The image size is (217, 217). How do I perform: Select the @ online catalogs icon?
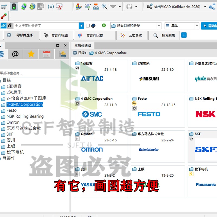pos(15,54)
